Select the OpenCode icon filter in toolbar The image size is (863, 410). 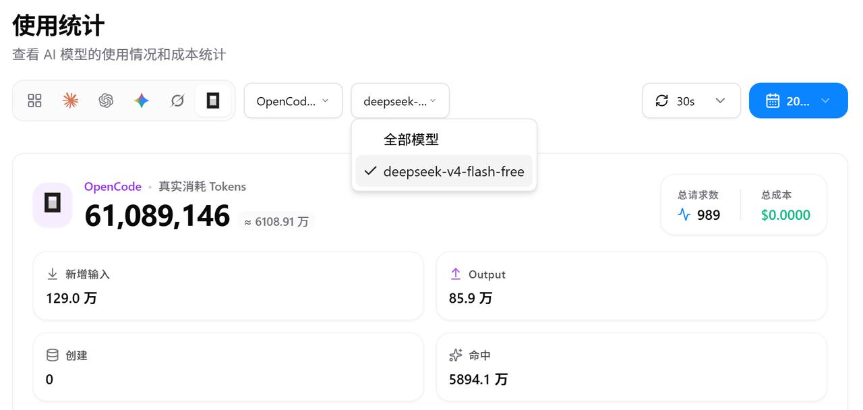click(213, 100)
